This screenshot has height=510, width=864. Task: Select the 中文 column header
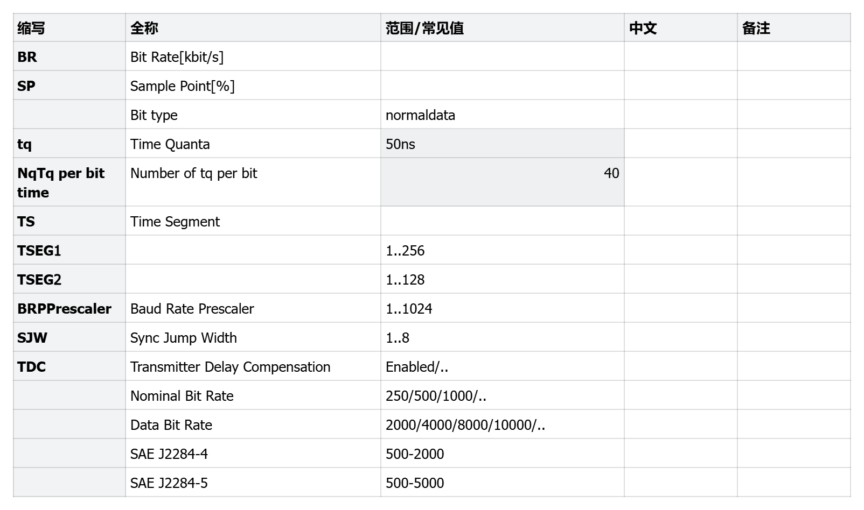point(680,28)
